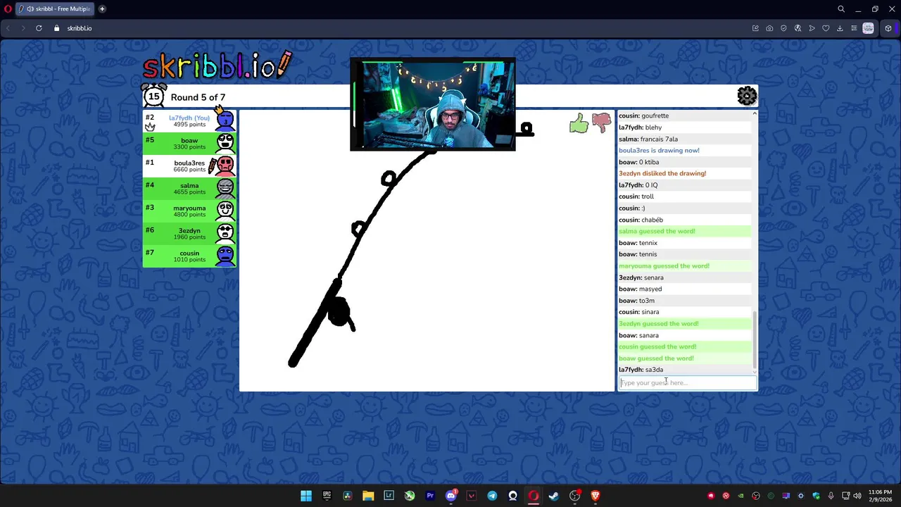Image resolution: width=901 pixels, height=507 pixels.
Task: Open the browser downloads icon
Action: (x=840, y=28)
